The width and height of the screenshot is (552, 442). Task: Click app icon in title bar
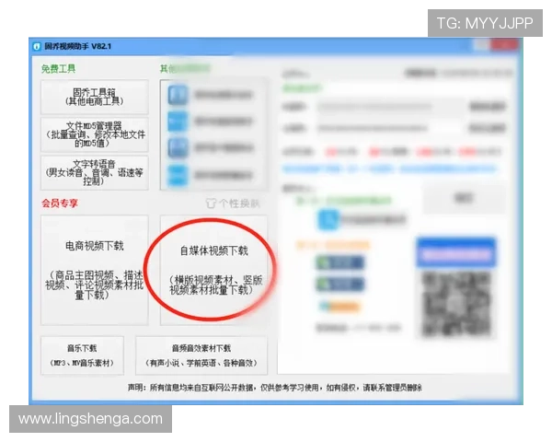(36, 47)
